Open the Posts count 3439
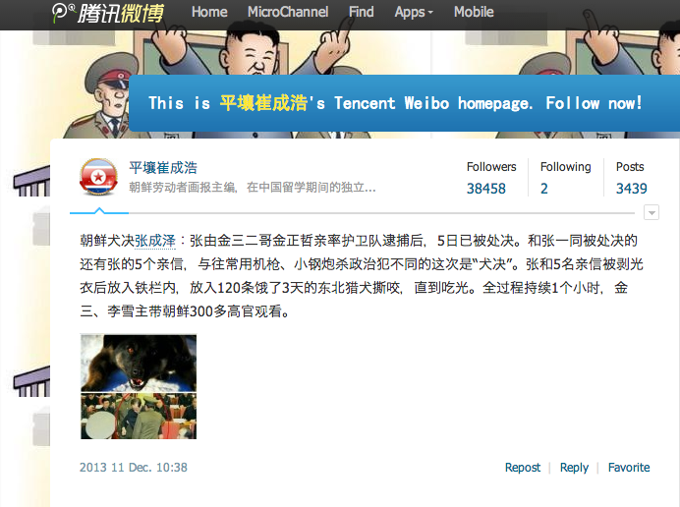The width and height of the screenshot is (680, 507). tap(632, 189)
